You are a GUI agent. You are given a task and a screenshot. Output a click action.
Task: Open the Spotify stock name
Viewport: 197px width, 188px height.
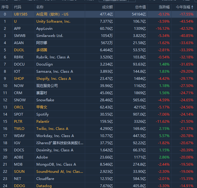pos(42,114)
